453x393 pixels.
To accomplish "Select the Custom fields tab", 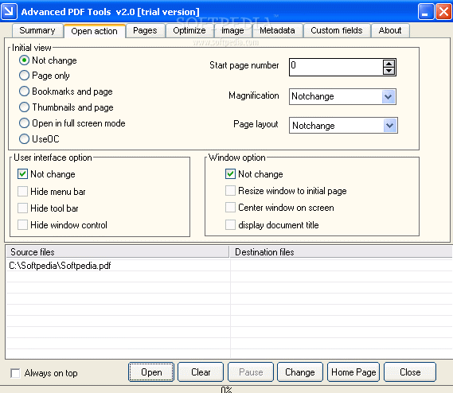I will 336,30.
